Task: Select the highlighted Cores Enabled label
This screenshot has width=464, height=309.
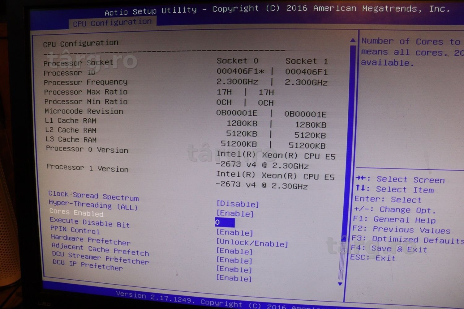Action: (76, 213)
